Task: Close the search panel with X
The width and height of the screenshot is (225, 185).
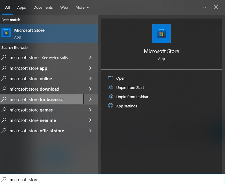Action: coord(216,7)
